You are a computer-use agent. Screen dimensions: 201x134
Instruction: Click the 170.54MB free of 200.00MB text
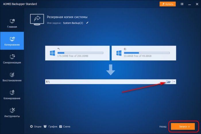[73, 56]
